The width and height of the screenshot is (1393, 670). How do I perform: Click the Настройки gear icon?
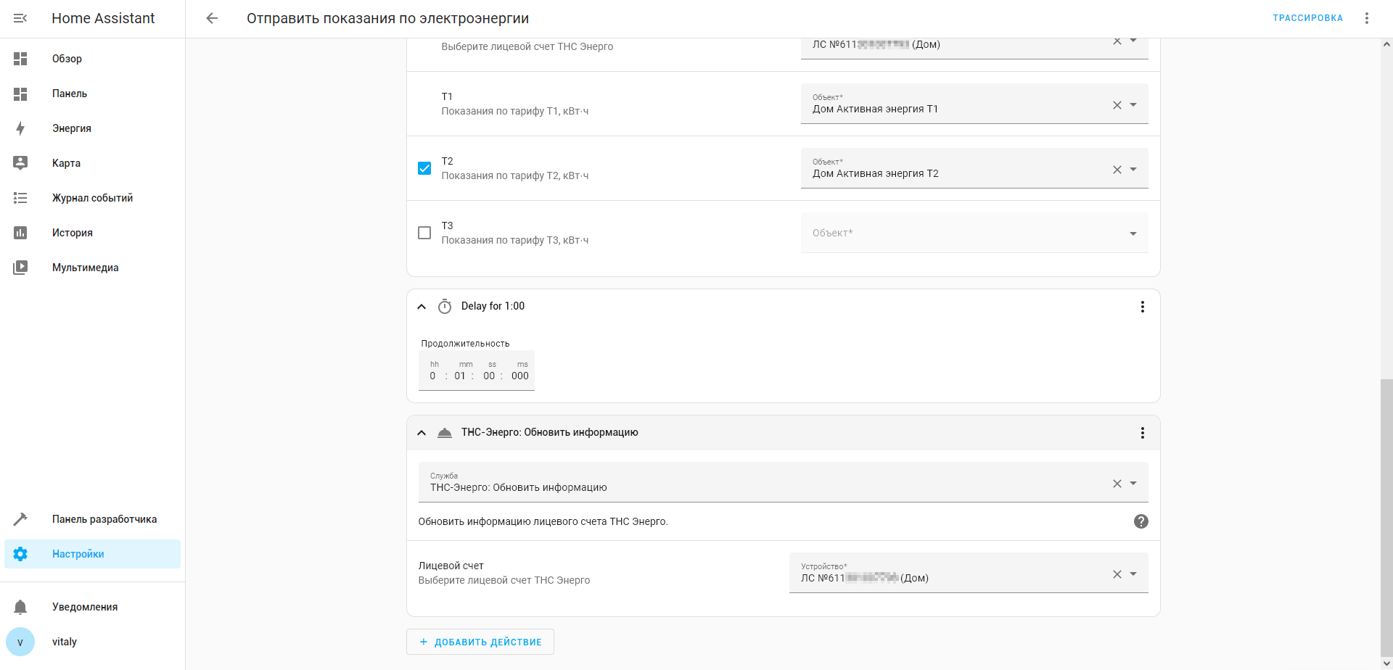click(20, 554)
